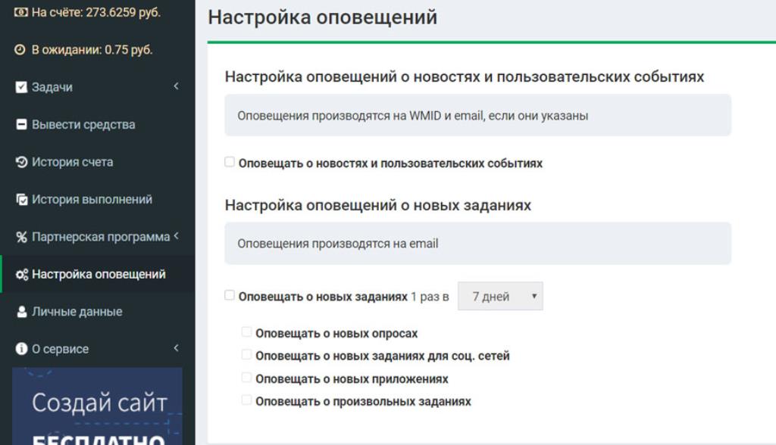
Task: Toggle notifications for social network tasks
Action: (x=246, y=354)
